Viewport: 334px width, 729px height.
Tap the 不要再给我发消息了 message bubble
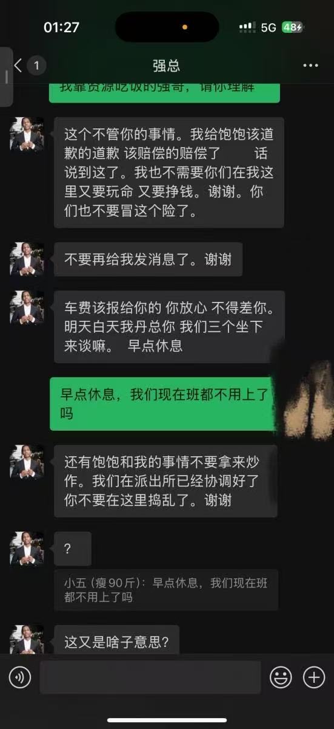click(149, 259)
